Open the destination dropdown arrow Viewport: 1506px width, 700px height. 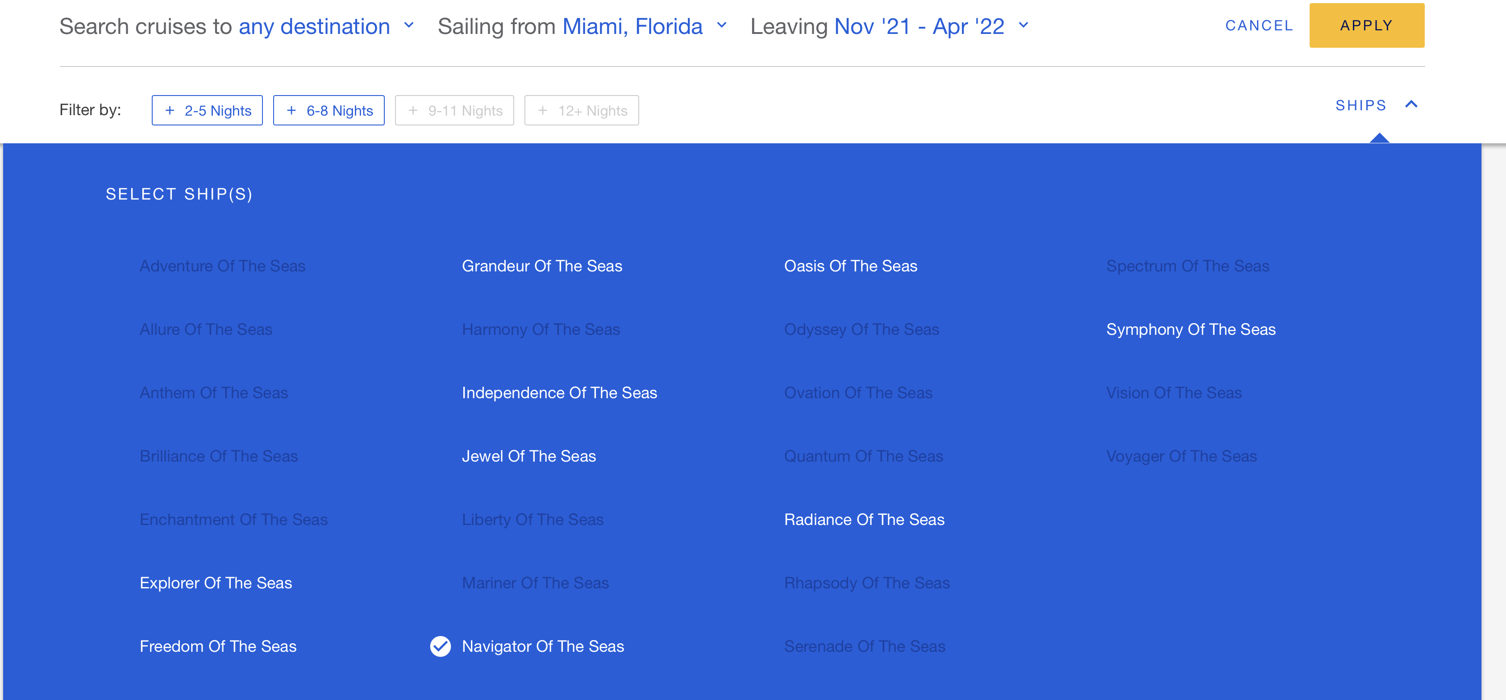(409, 25)
